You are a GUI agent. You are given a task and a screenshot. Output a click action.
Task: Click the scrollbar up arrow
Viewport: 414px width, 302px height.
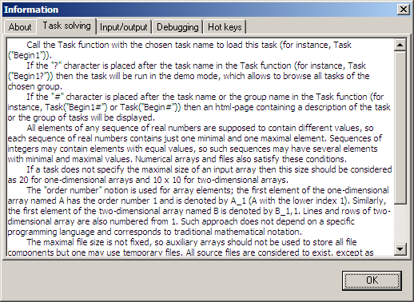click(x=400, y=45)
